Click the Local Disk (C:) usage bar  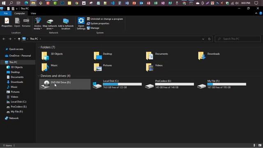[122, 84]
